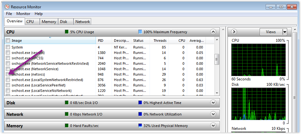Viewport: 301px width, 134px height.
Task: Open the Monitor menu
Action: pyautogui.click(x=23, y=14)
